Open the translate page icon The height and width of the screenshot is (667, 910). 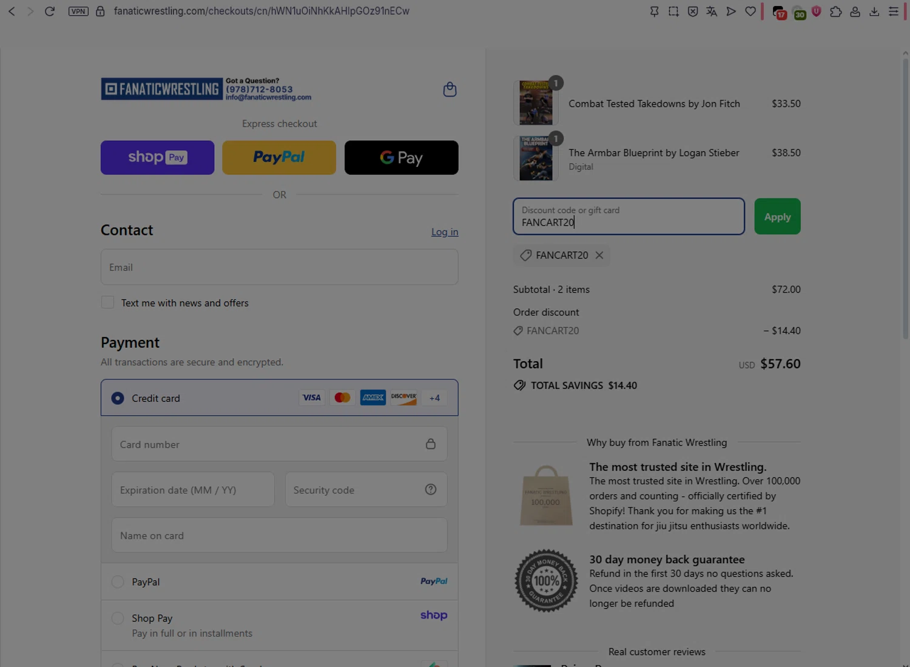click(712, 11)
